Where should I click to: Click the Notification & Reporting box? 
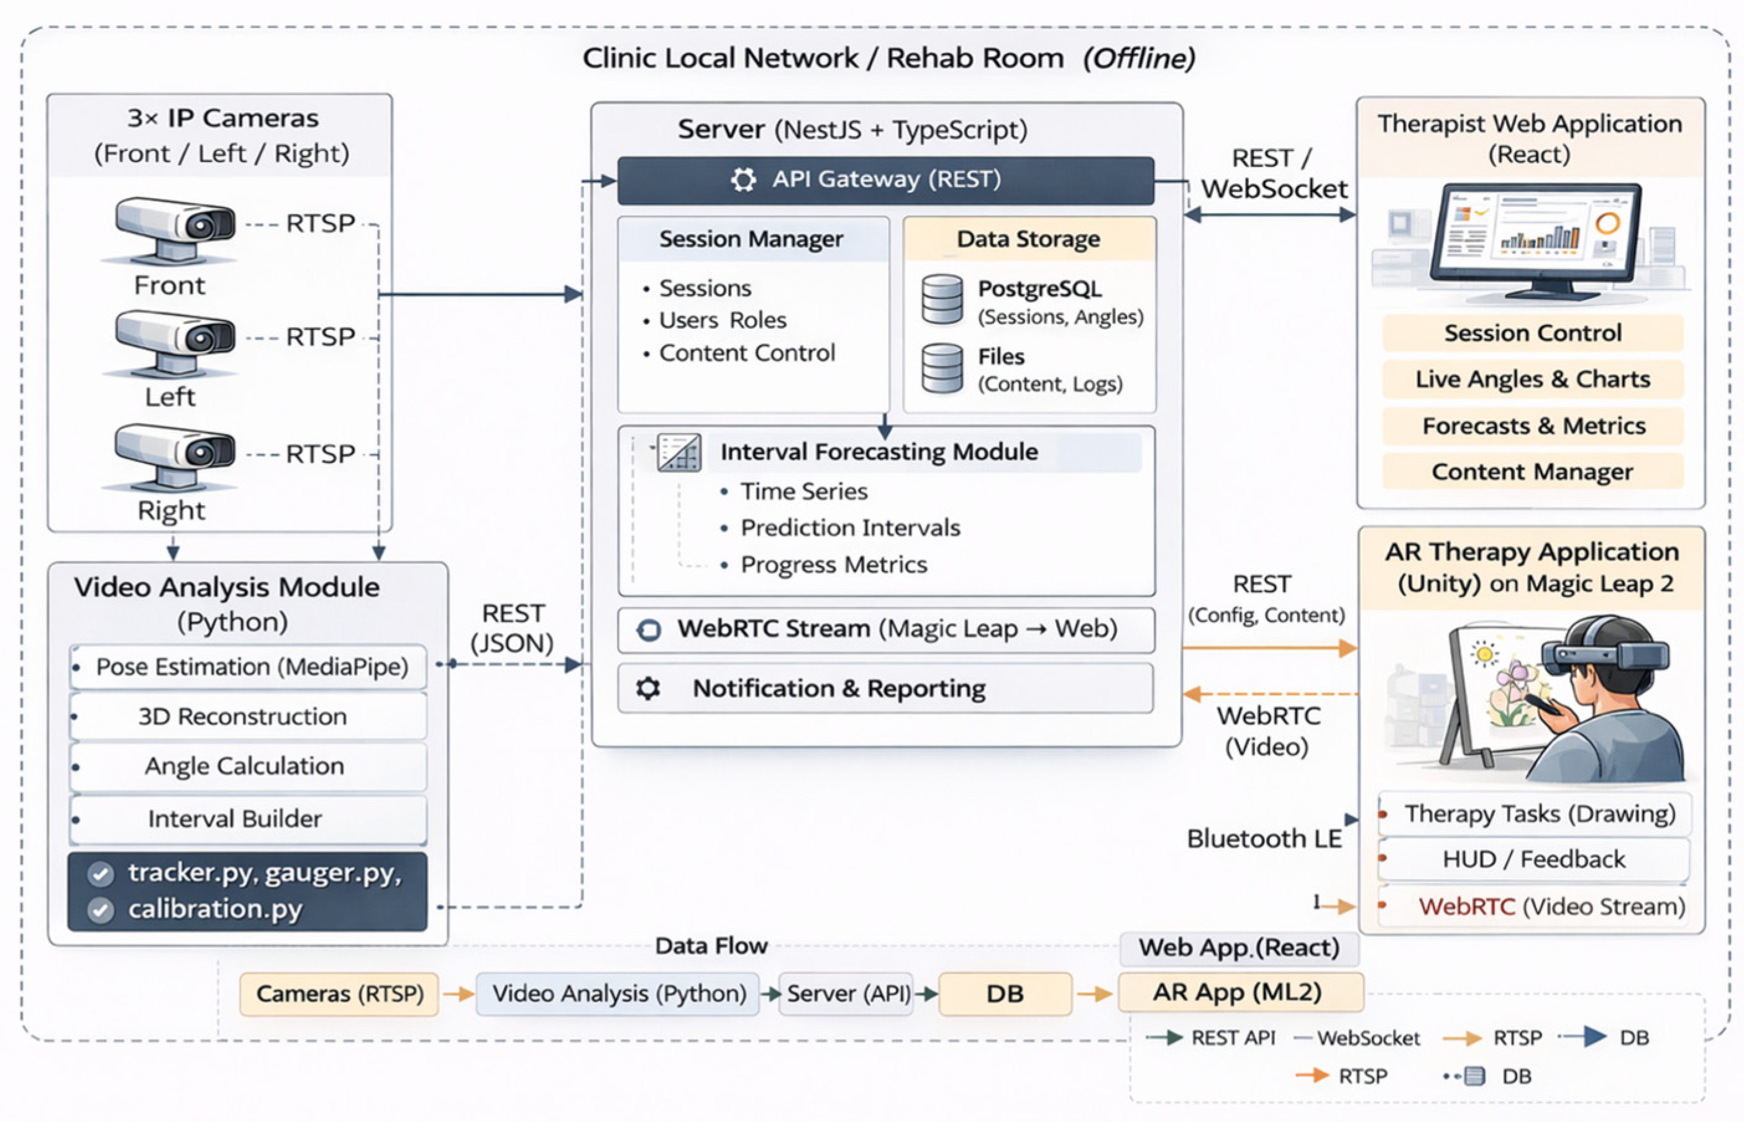pos(885,688)
